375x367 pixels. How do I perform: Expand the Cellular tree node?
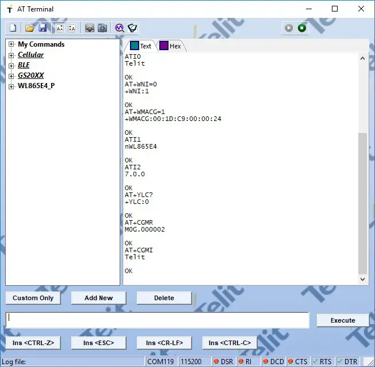click(x=11, y=55)
